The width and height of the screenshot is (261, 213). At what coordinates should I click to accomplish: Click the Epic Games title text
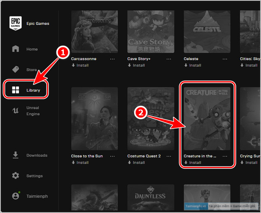(38, 23)
